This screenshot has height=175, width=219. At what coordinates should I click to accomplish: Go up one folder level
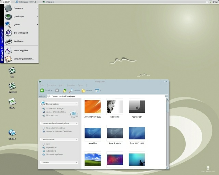click(x=65, y=91)
